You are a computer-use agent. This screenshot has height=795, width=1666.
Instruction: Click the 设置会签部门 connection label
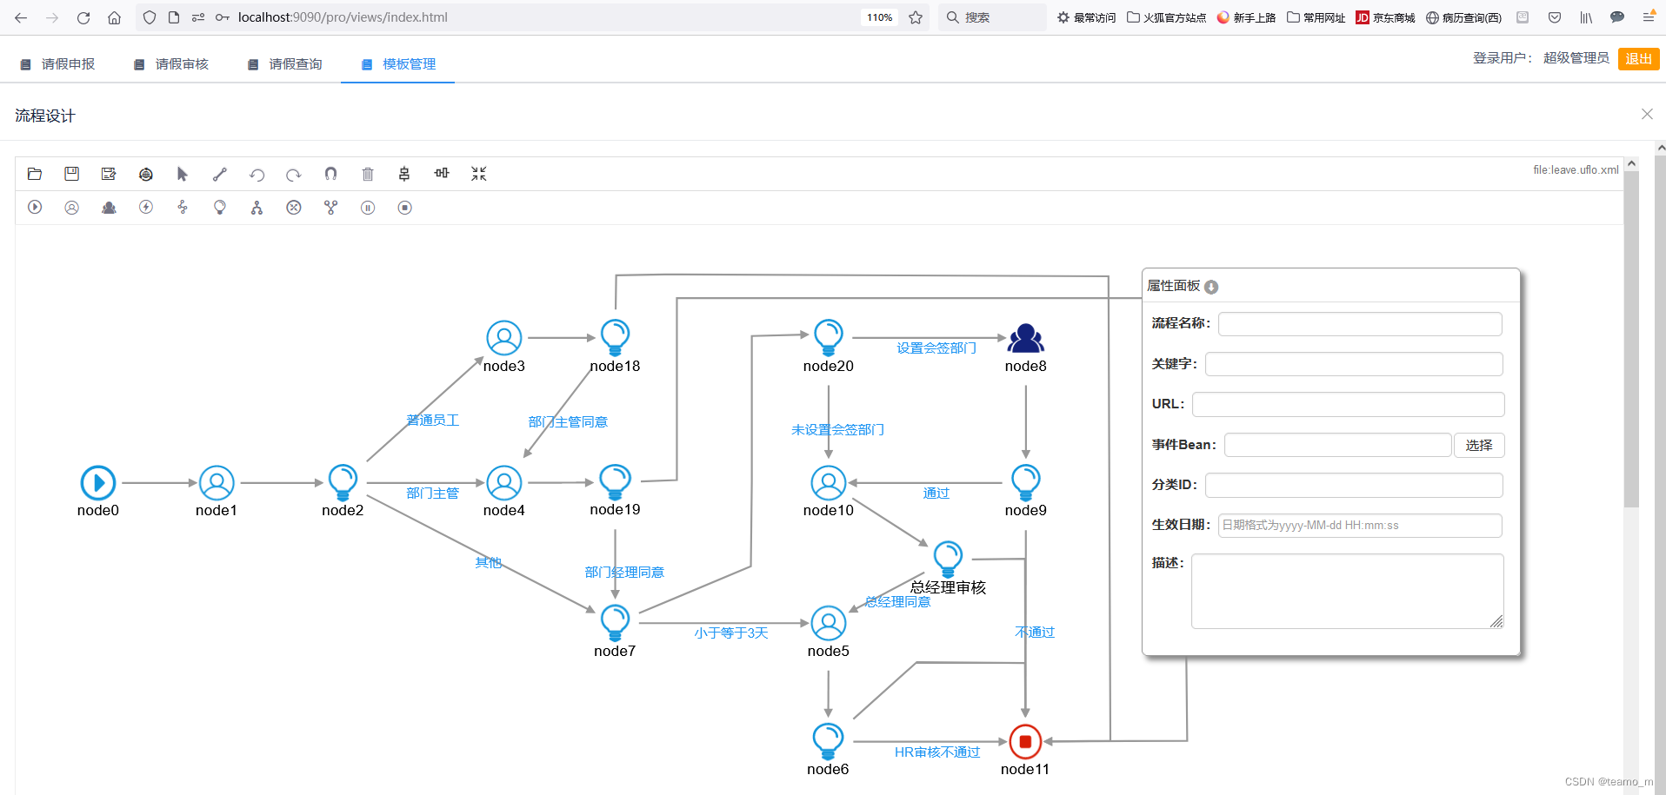936,348
